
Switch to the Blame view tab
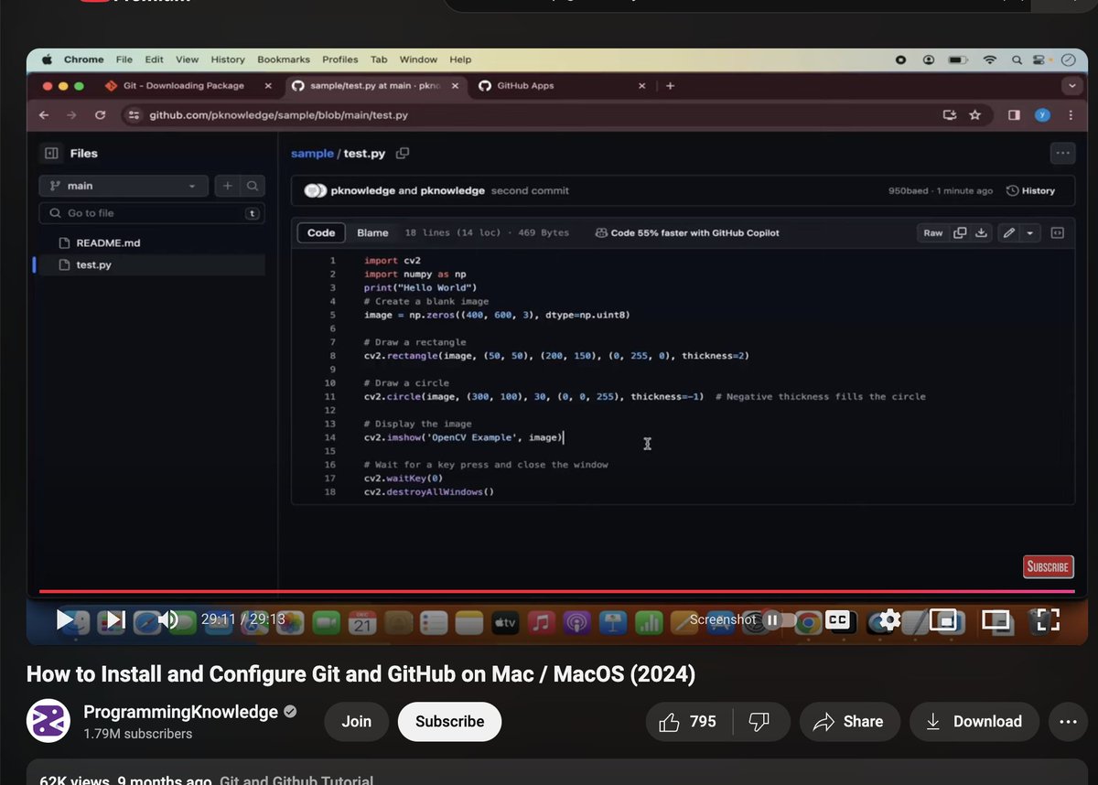pos(372,233)
